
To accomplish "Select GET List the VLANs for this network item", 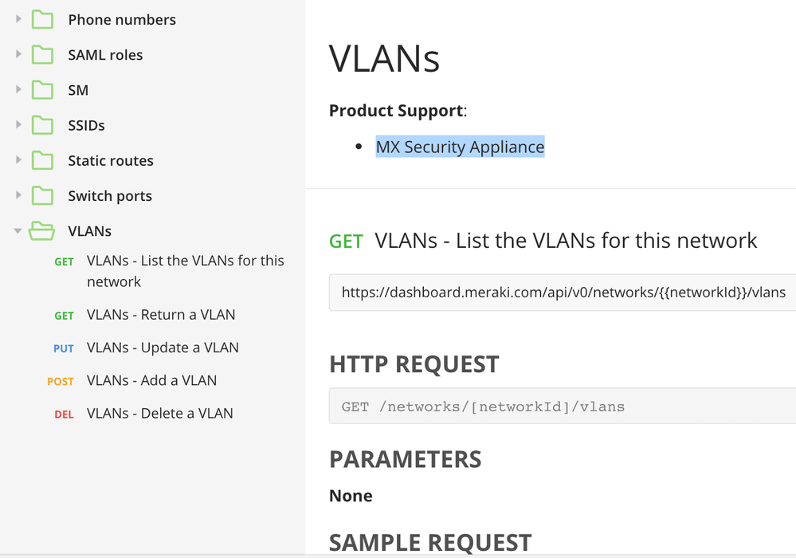I will [x=169, y=271].
